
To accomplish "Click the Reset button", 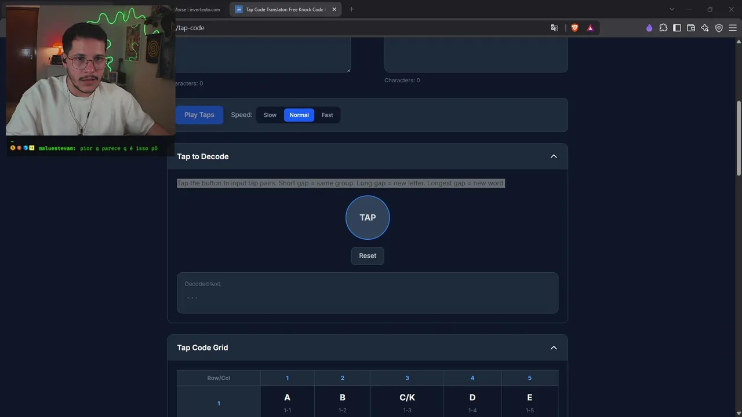I will 368,255.
